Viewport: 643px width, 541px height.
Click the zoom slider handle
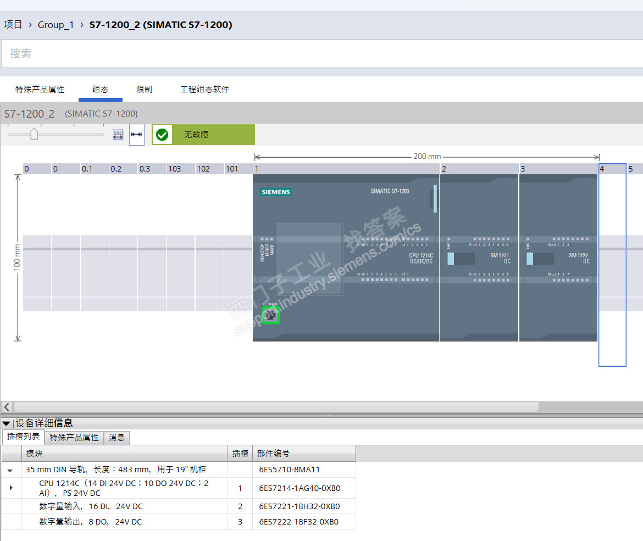tap(34, 134)
